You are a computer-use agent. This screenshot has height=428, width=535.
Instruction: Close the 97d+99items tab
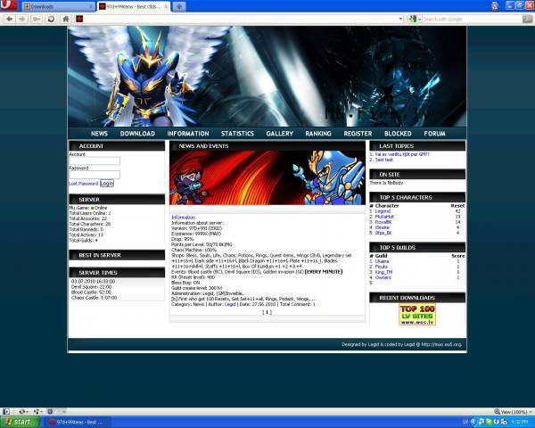166,6
